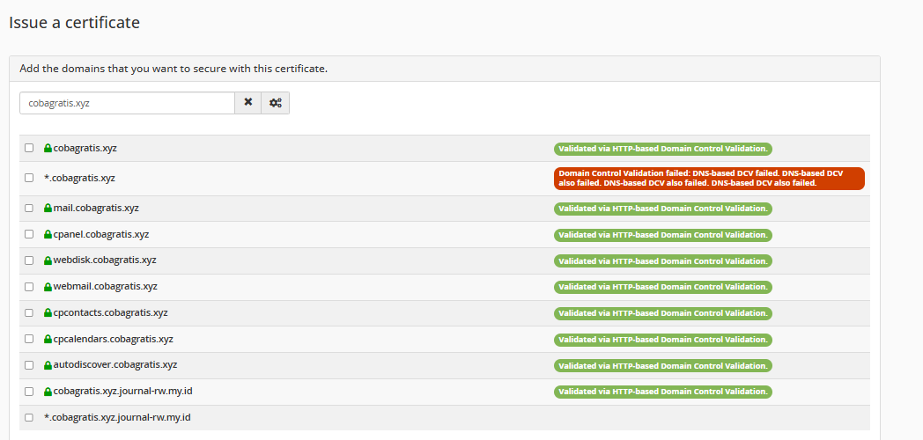Click the domain filter search field
Viewport: 923px width, 440px height.
coord(127,103)
